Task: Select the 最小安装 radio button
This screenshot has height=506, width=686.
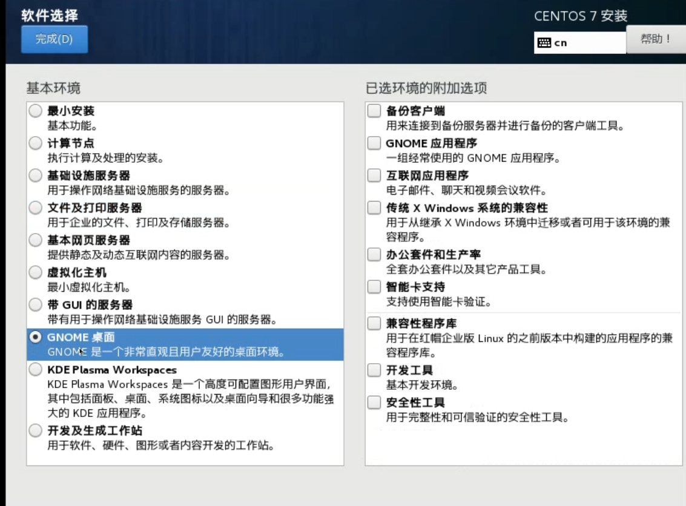Action: 36,111
